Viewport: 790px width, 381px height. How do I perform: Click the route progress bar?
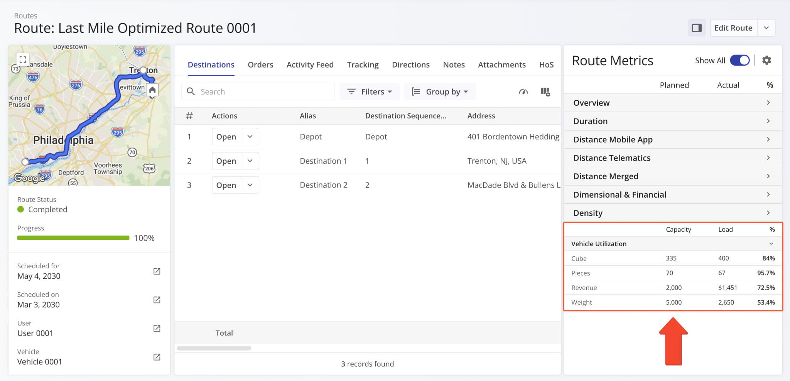point(73,238)
